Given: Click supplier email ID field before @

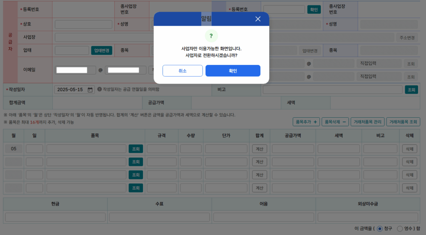Looking at the screenshot, I should click(75, 70).
